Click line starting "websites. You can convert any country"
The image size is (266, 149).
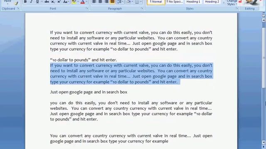[131, 108]
